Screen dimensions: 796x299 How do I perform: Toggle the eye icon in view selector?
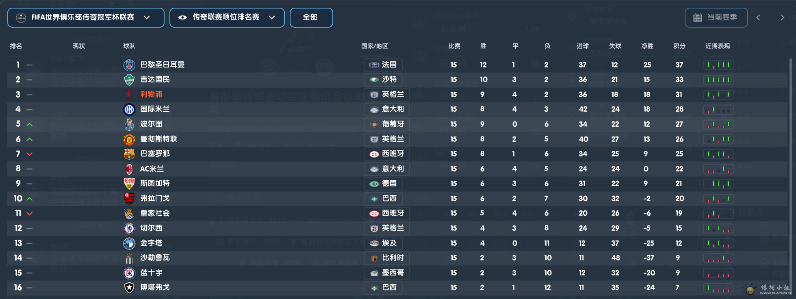pos(183,17)
